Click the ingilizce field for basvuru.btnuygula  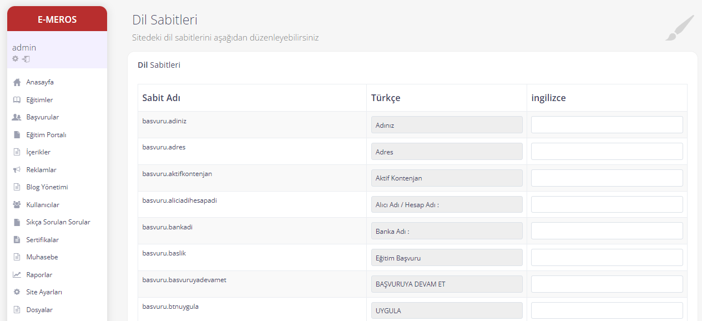[607, 310]
